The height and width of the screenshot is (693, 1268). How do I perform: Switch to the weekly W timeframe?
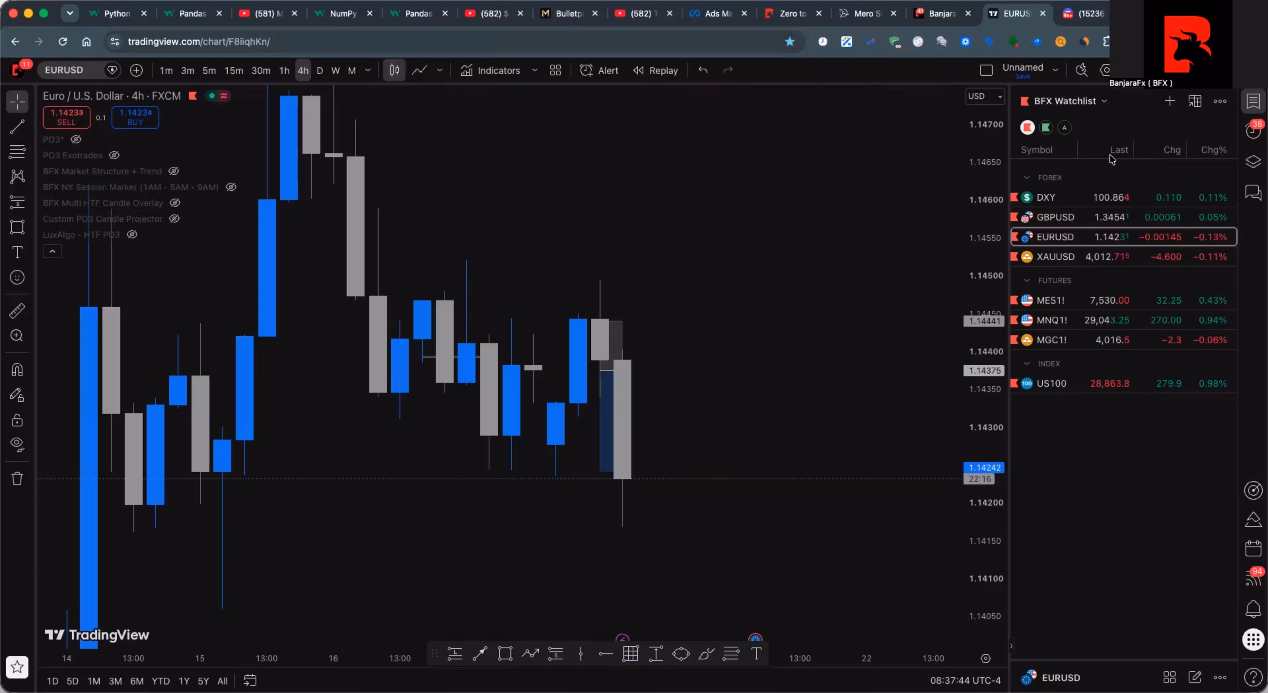[x=335, y=70]
